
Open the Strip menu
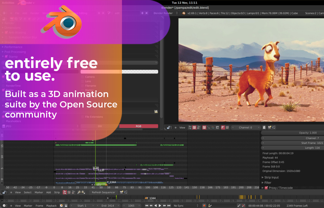[57, 192]
